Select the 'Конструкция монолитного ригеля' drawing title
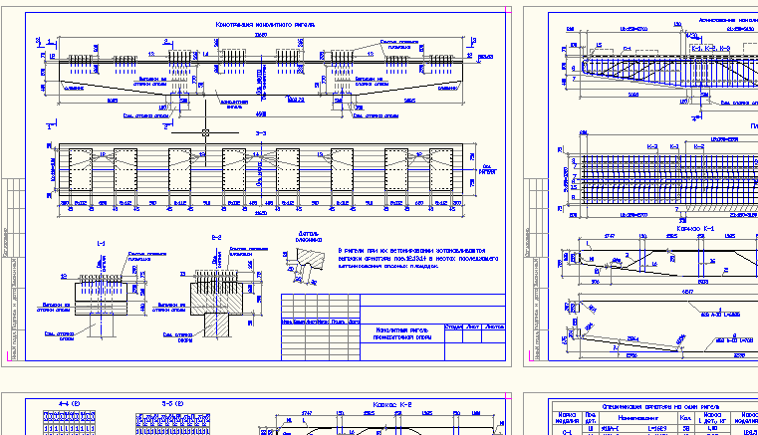Image resolution: width=758 pixels, height=435 pixels. (265, 24)
